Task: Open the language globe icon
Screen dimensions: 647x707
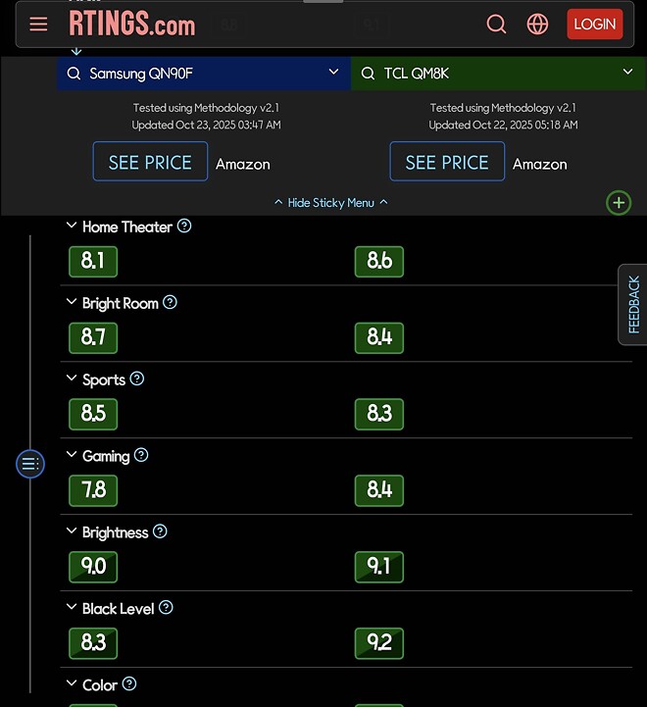Action: pyautogui.click(x=537, y=25)
